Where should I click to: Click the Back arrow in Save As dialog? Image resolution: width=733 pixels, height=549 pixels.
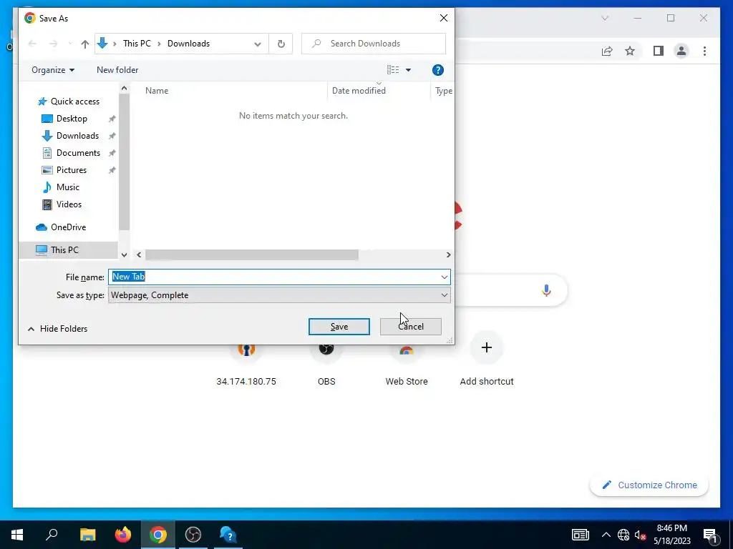pyautogui.click(x=32, y=44)
